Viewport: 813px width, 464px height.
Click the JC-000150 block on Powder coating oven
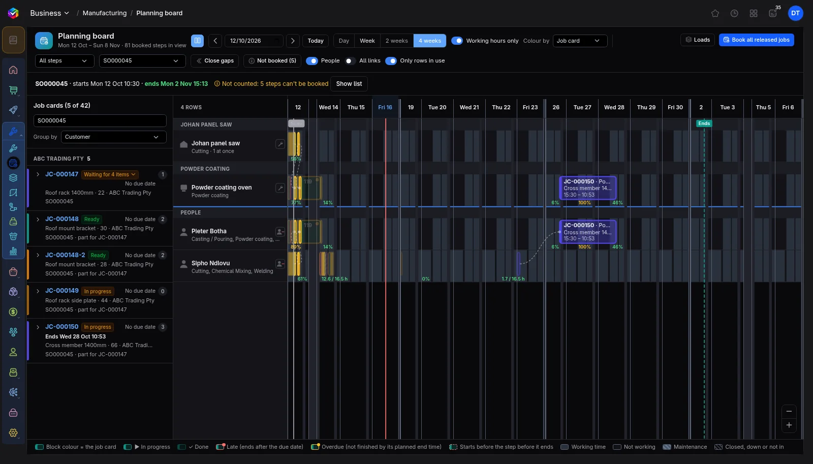pyautogui.click(x=587, y=188)
